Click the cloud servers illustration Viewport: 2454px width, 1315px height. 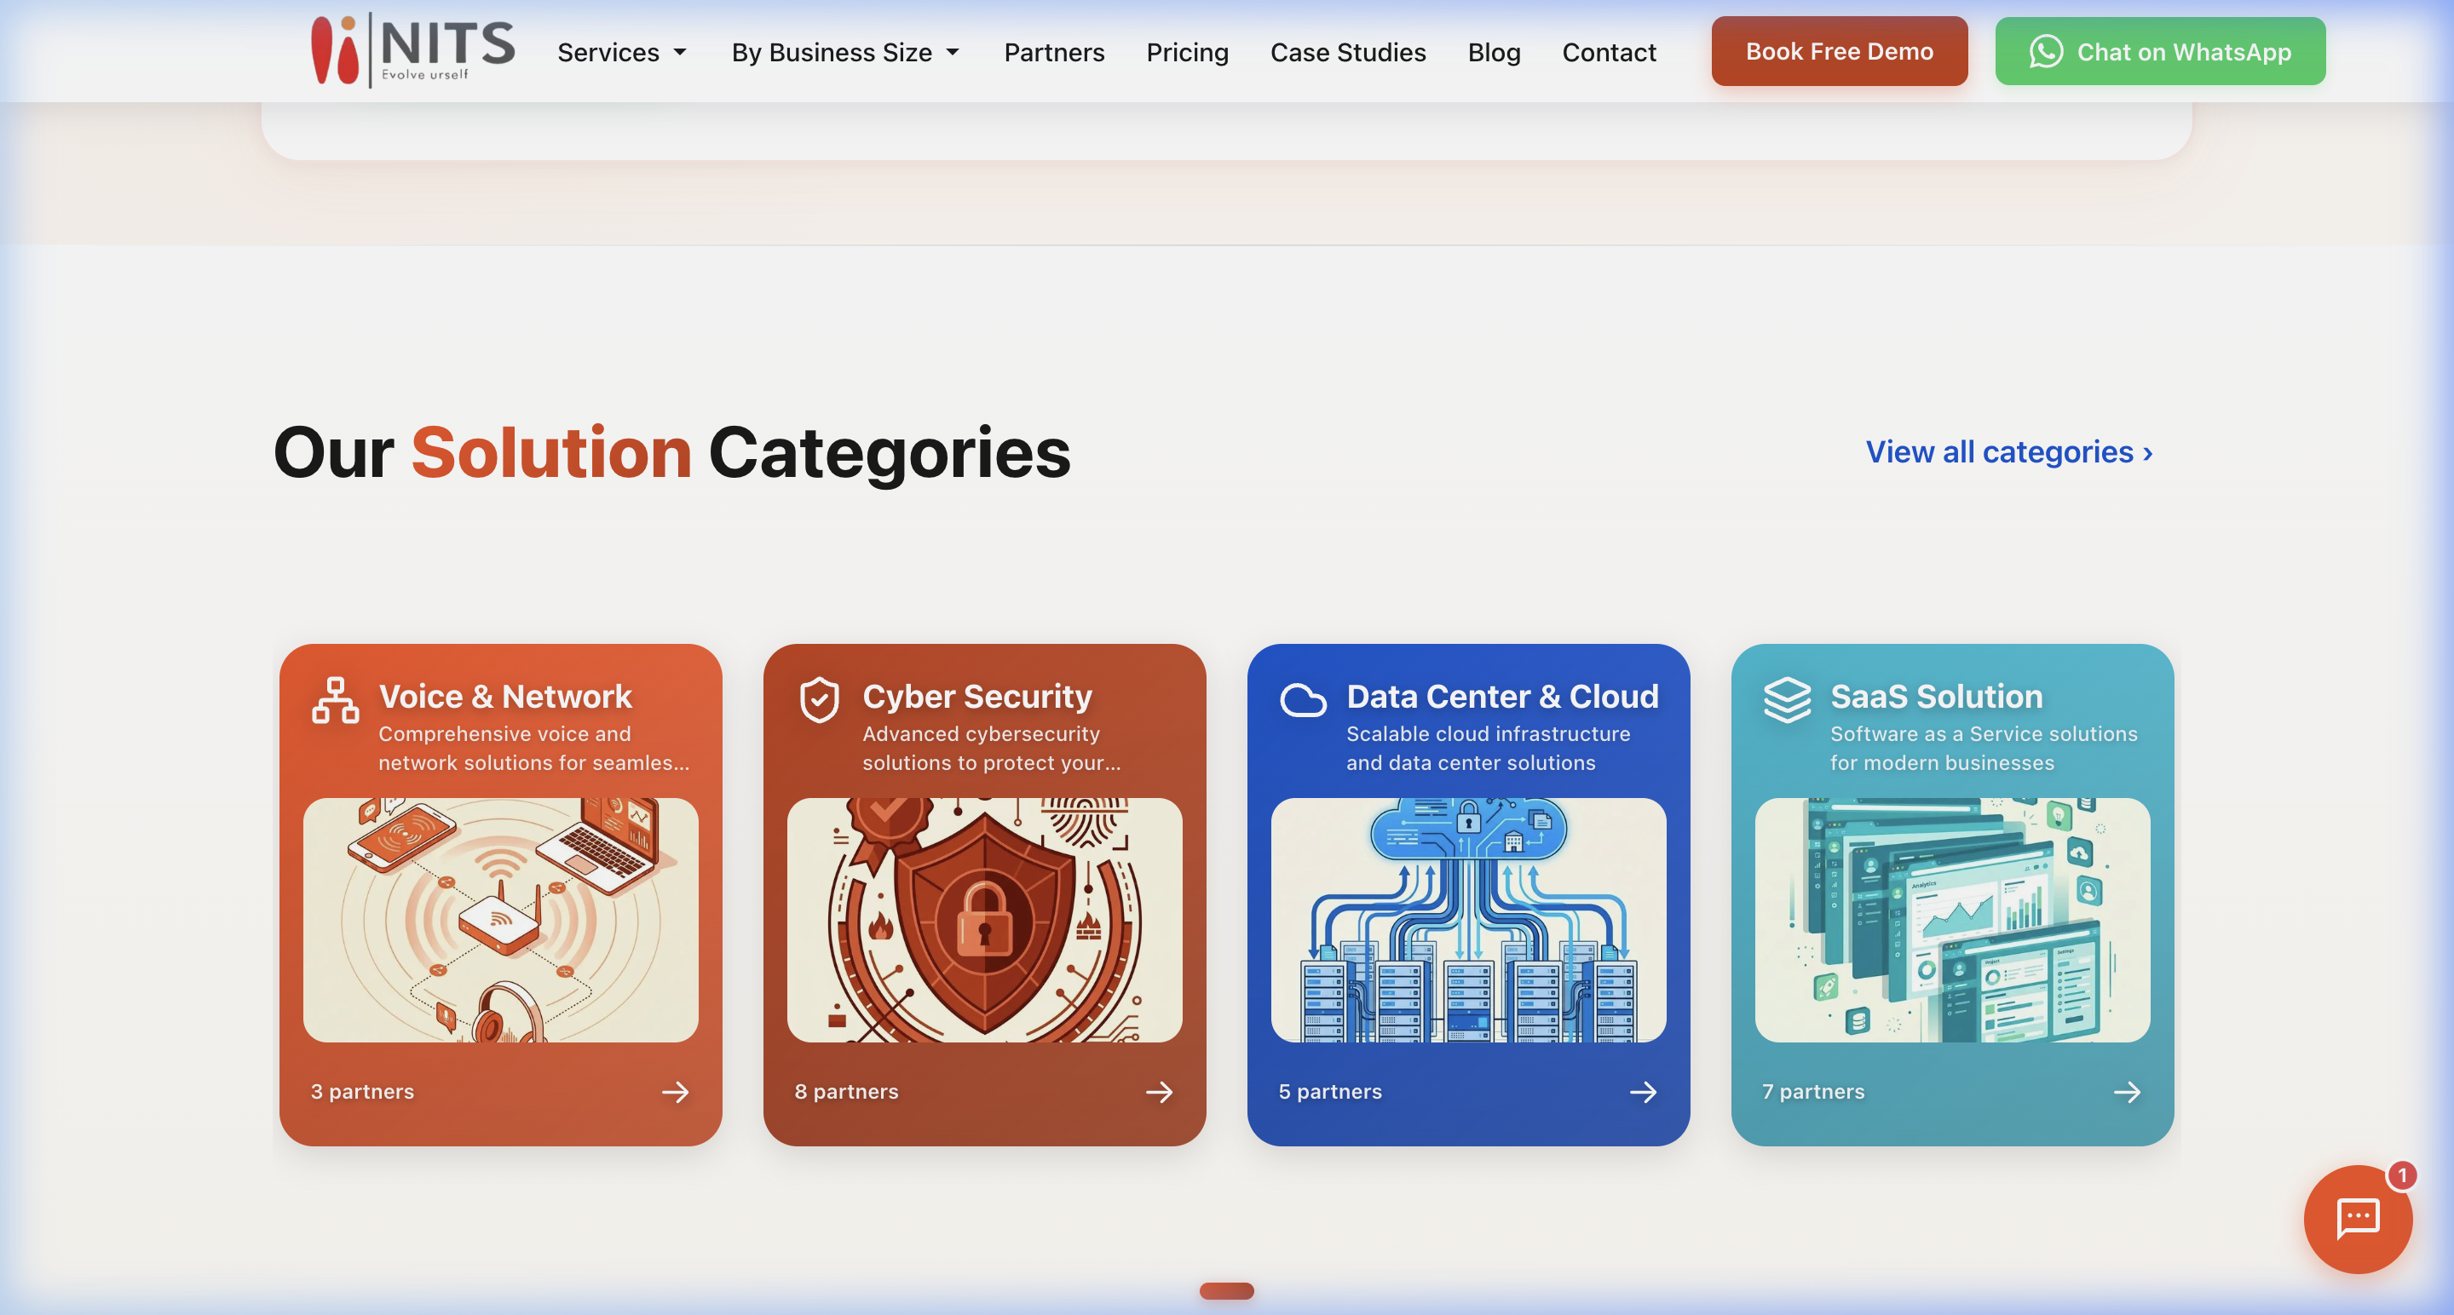coord(1468,920)
